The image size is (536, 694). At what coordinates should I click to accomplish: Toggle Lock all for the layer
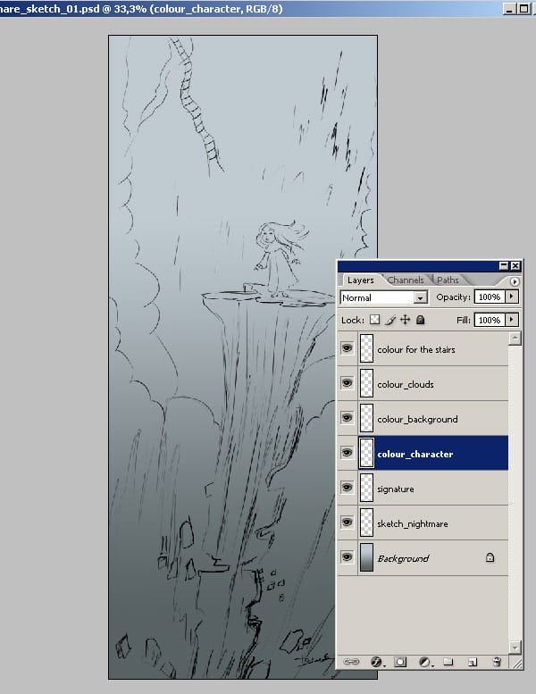(x=420, y=319)
